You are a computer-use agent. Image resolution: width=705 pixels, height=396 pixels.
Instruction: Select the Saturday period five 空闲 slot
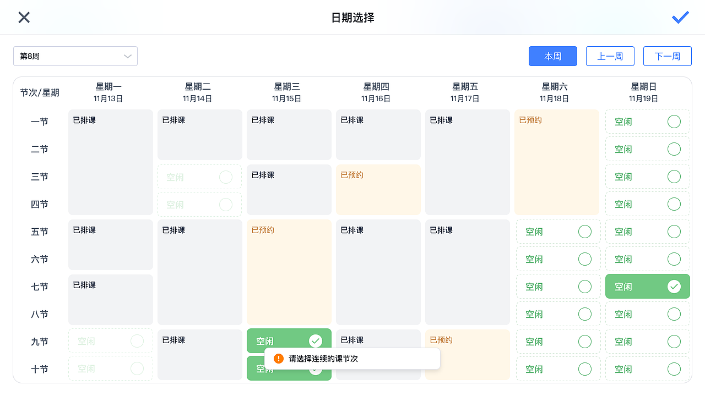coord(558,231)
